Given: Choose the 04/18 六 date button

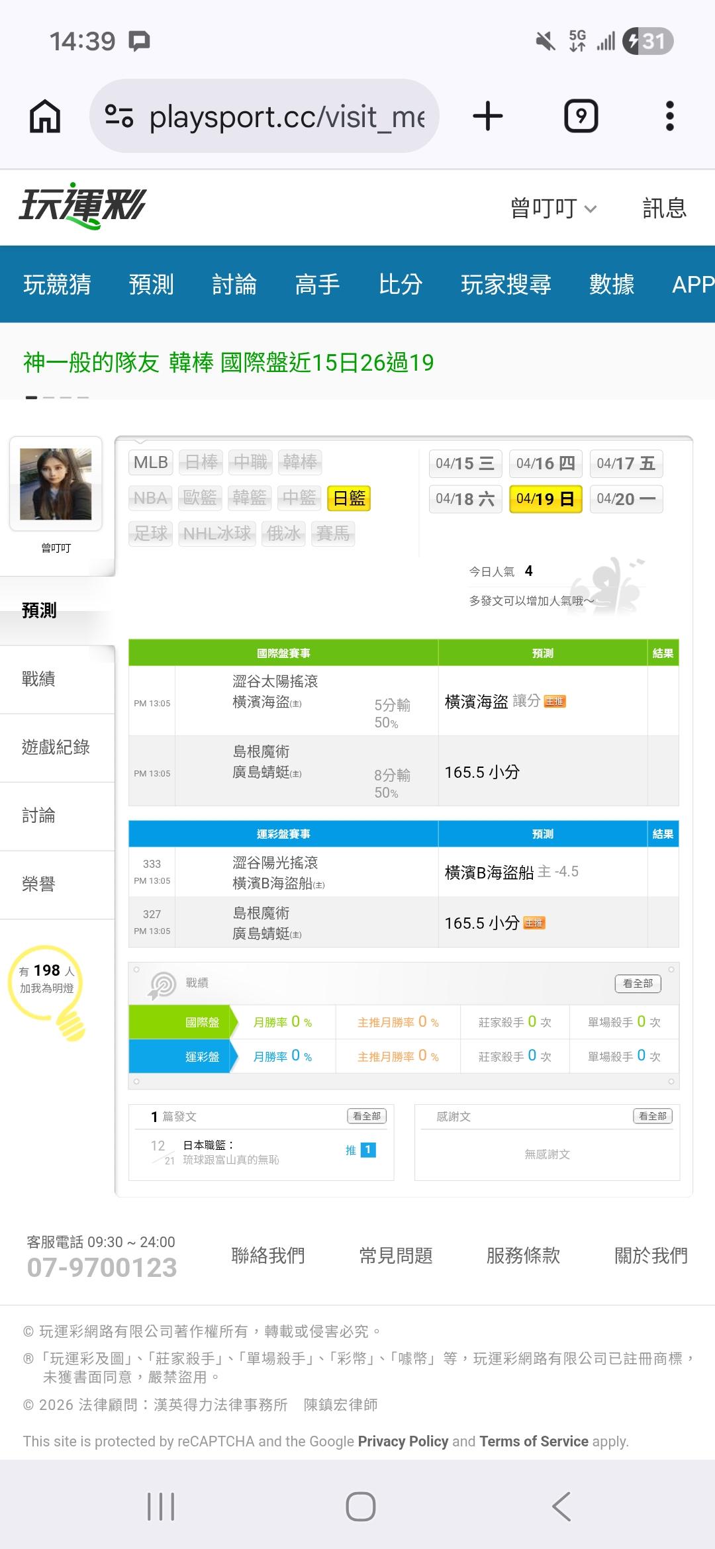Looking at the screenshot, I should point(465,499).
